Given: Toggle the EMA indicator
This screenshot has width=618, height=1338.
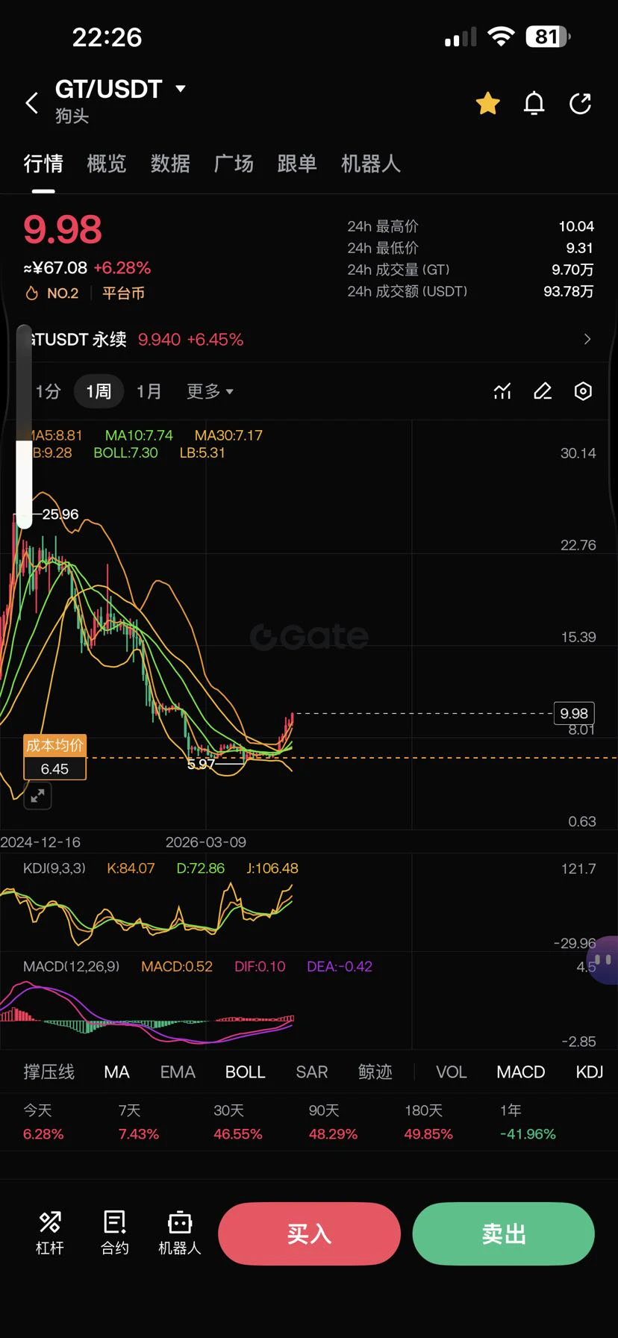Looking at the screenshot, I should coord(178,1072).
